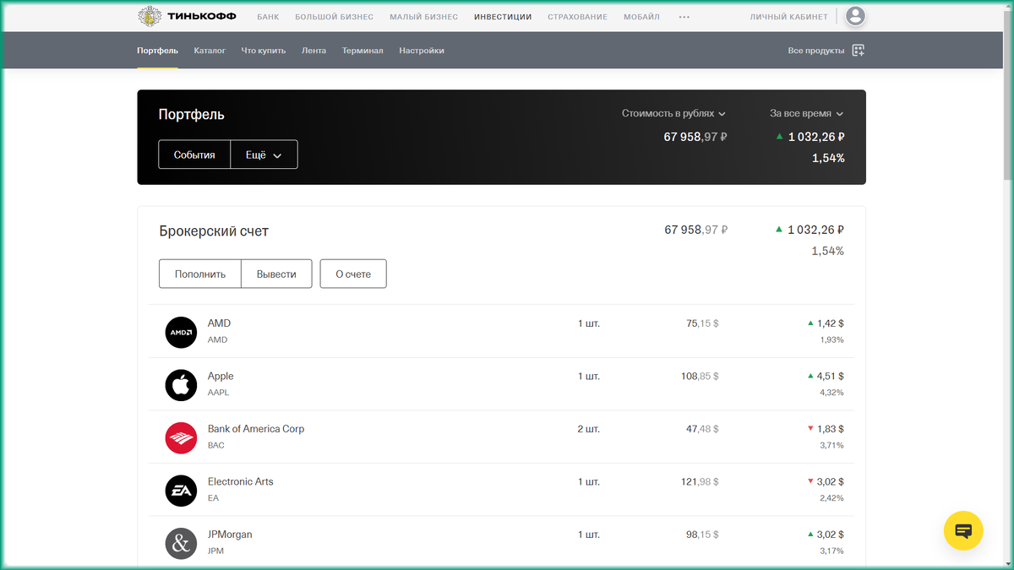Go to Мобайл section
This screenshot has width=1014, height=570.
tap(642, 17)
